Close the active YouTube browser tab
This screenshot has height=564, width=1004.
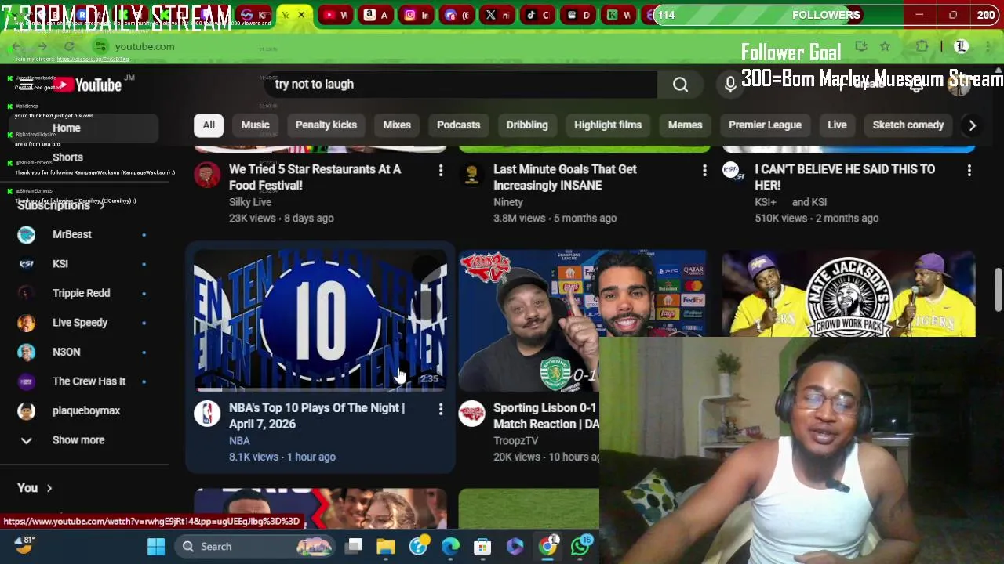(301, 15)
